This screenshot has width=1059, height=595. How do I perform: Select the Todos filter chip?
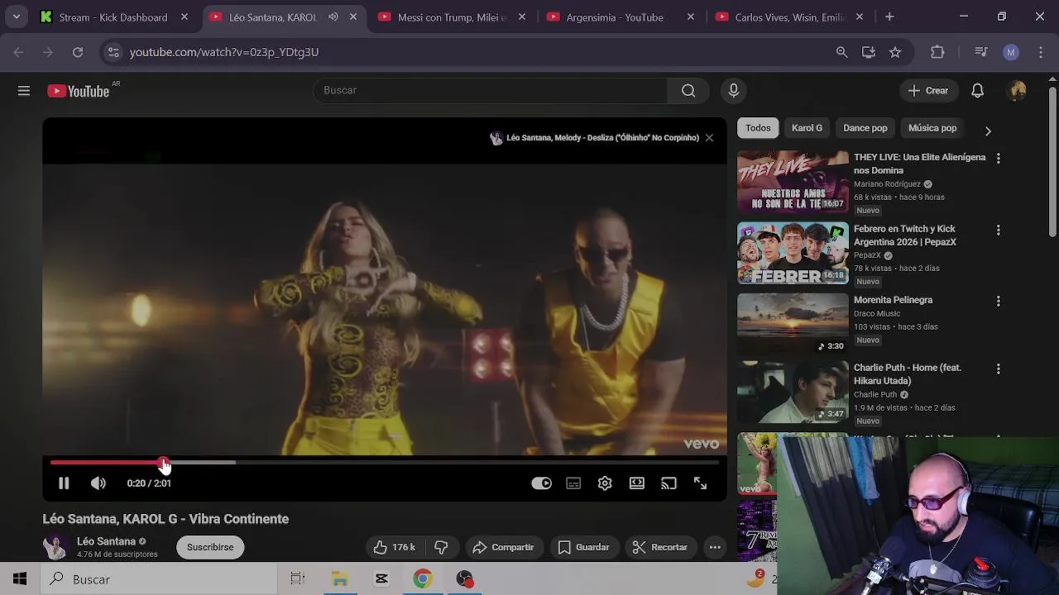pos(758,128)
